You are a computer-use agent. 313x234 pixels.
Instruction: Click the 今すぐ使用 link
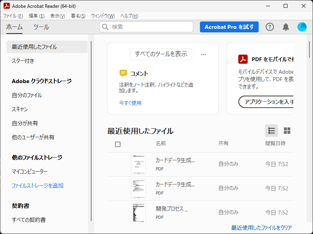130,103
